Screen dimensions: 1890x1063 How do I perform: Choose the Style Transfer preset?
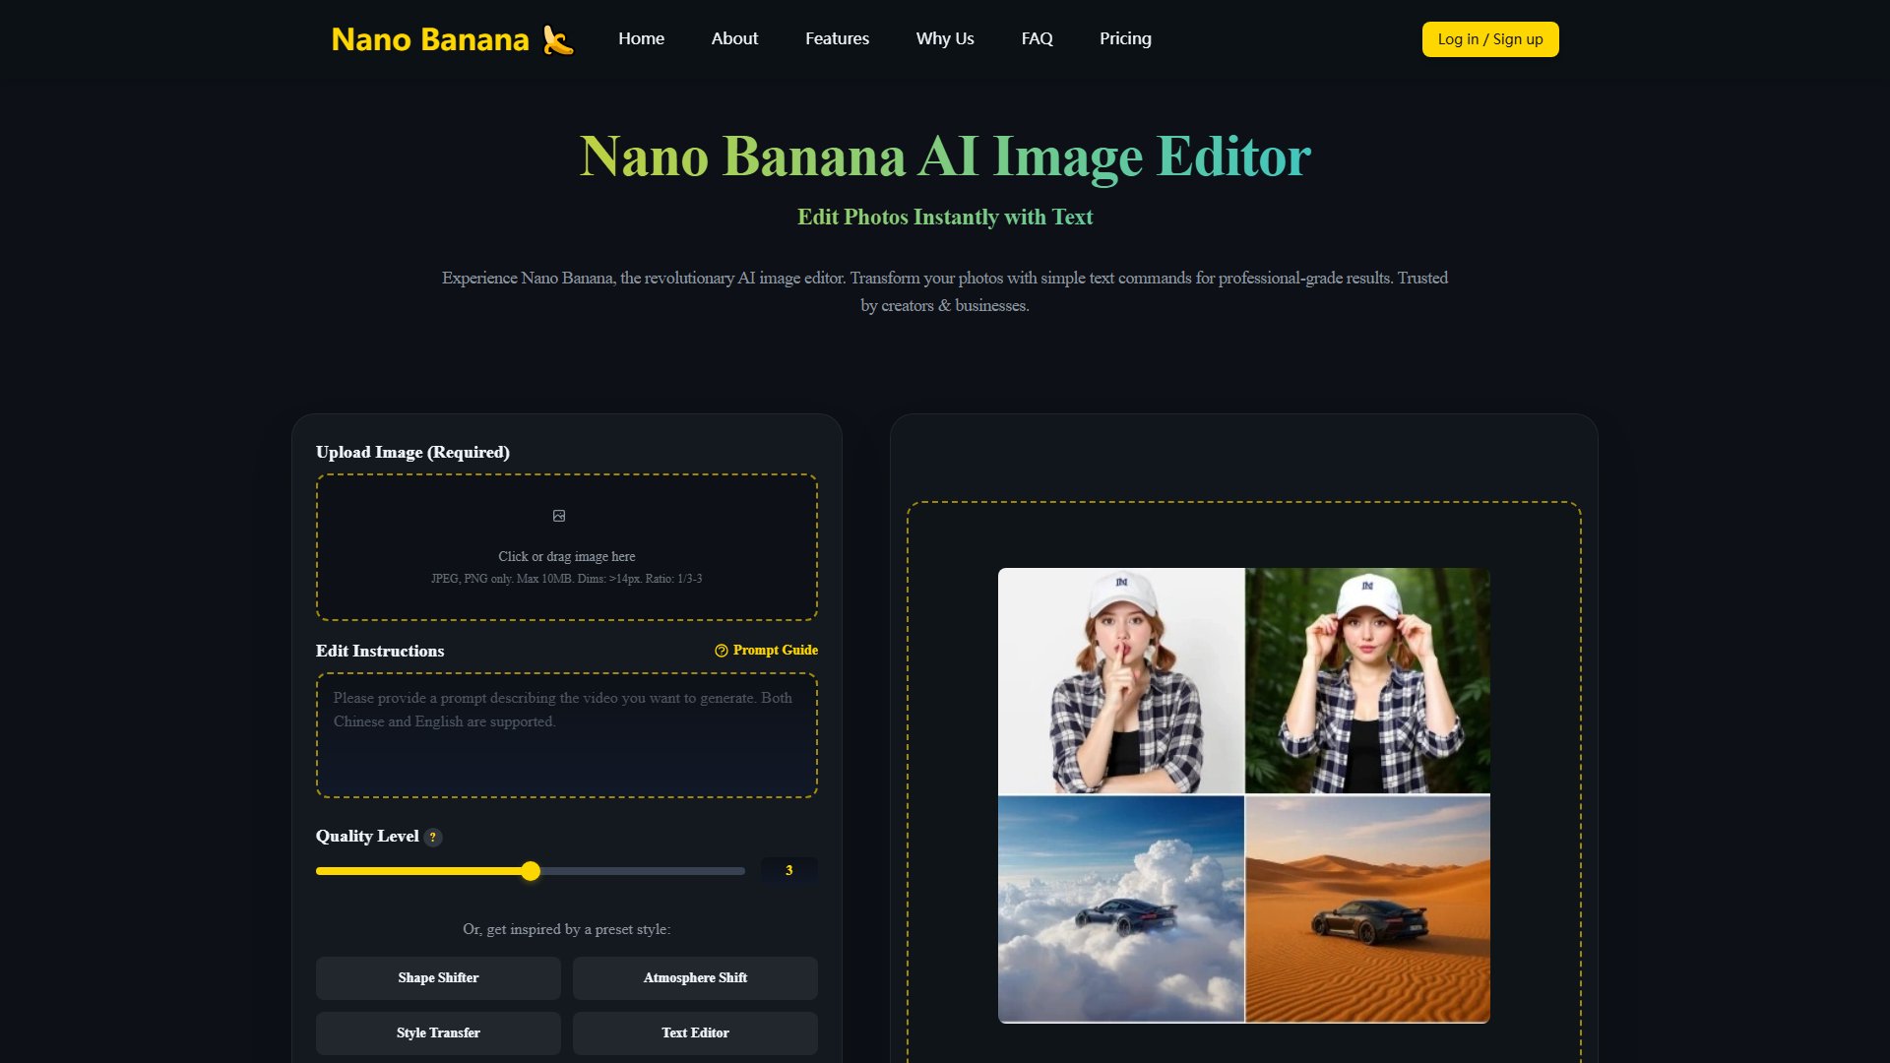(x=438, y=1033)
